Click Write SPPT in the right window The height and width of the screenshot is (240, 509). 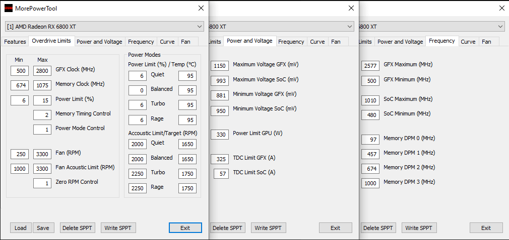419,228
